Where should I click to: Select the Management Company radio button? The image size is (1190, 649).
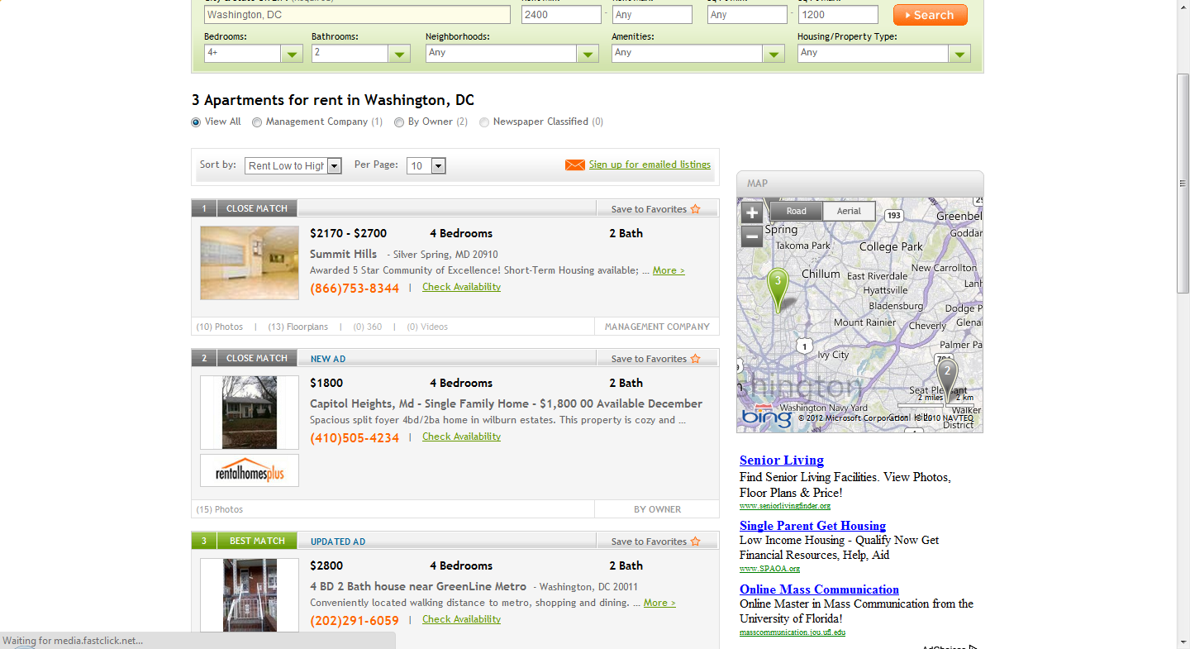pos(257,122)
